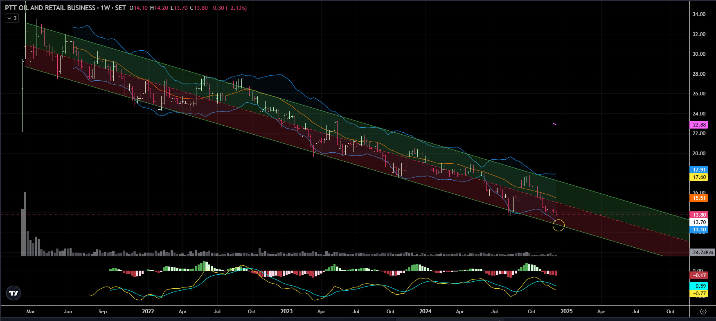The height and width of the screenshot is (321, 716).
Task: Click the O14.10 open value in header
Action: [x=138, y=8]
